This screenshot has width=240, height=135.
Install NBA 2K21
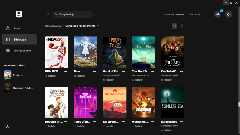(50, 76)
